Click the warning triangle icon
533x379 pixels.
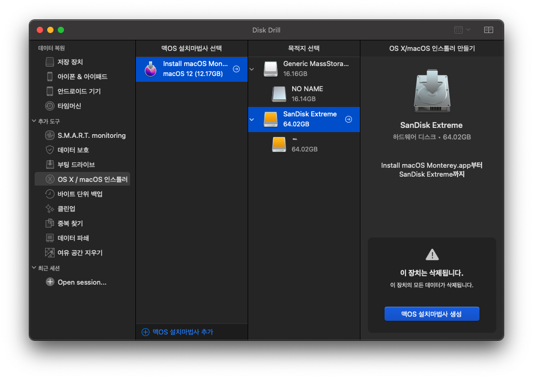(432, 254)
